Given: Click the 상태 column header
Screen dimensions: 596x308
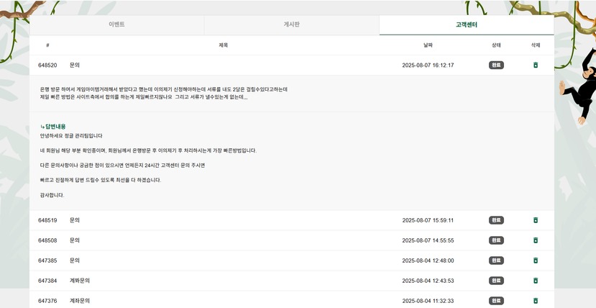Looking at the screenshot, I should [496, 45].
